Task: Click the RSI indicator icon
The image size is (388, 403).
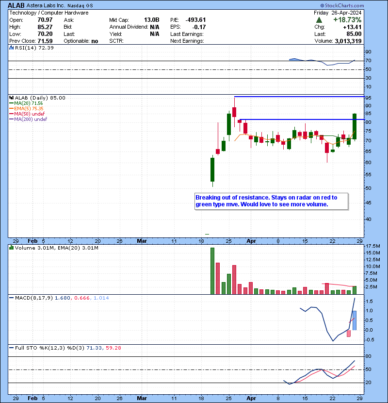Action: click(x=11, y=48)
